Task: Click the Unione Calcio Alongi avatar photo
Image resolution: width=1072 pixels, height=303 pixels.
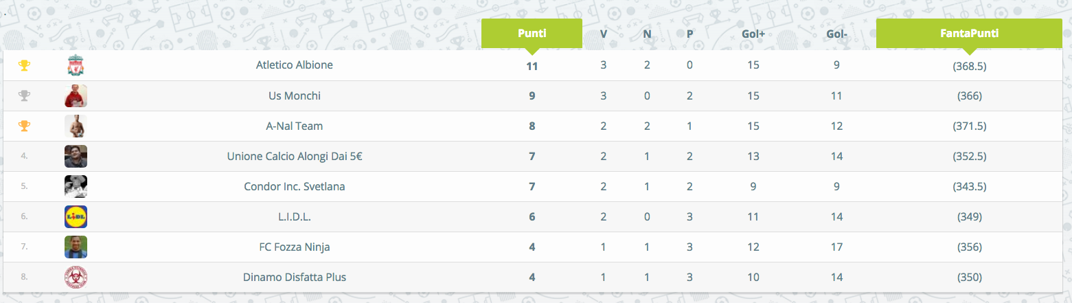Action: pos(76,156)
